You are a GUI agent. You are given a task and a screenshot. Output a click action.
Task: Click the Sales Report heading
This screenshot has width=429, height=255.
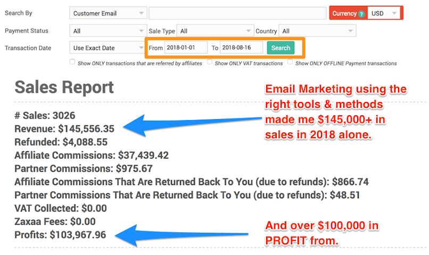pos(64,87)
